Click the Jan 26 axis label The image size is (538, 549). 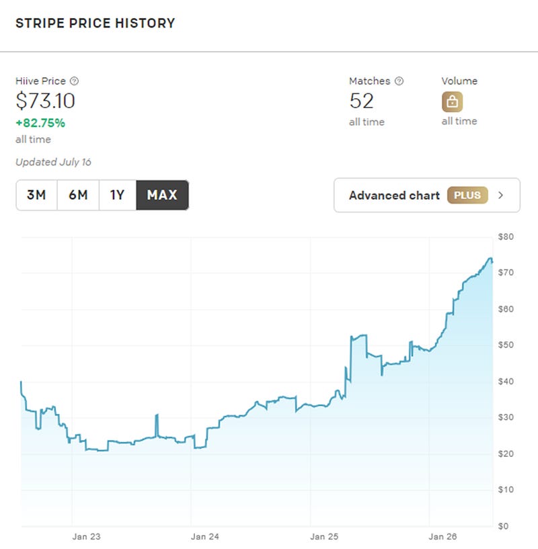(443, 536)
